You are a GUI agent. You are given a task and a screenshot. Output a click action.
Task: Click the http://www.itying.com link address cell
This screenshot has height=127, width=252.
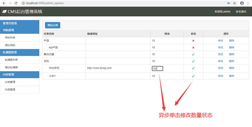coord(100,68)
